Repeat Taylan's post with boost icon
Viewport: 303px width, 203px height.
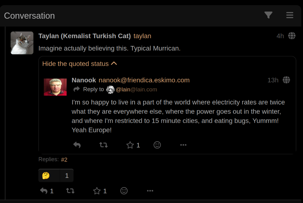point(70,191)
